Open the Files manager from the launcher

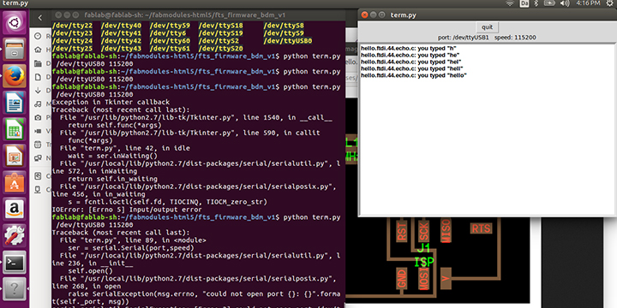15,50
